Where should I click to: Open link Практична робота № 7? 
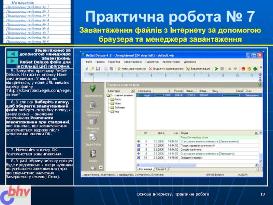click(x=28, y=33)
